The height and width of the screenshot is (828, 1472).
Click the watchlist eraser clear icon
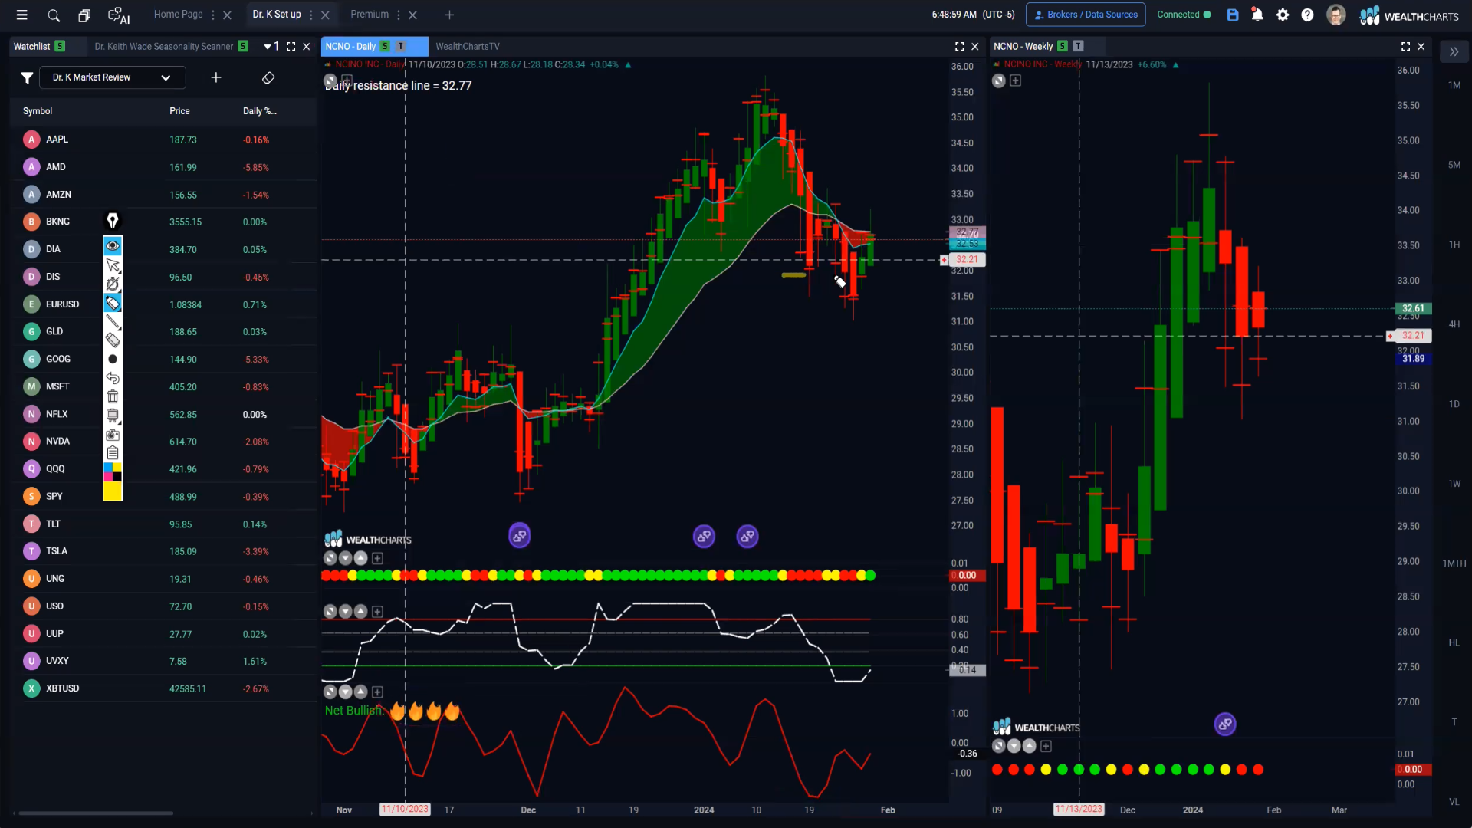click(x=268, y=77)
